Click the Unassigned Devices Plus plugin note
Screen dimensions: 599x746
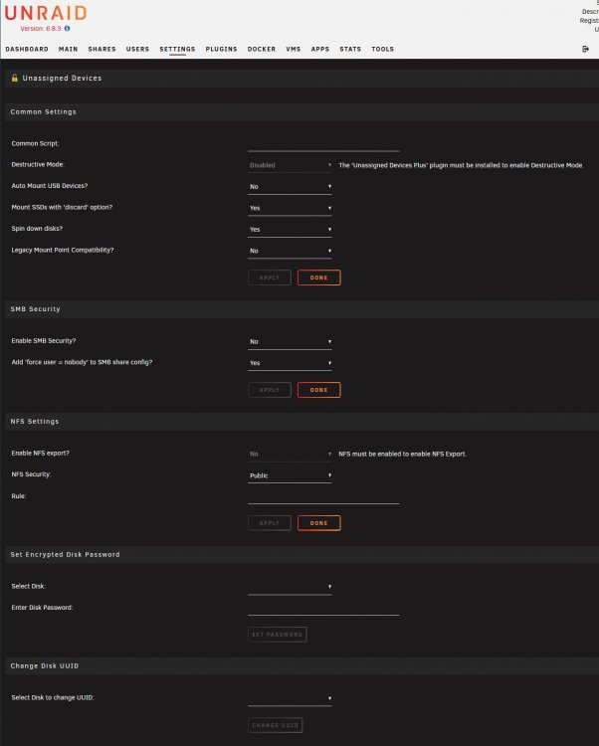point(461,165)
